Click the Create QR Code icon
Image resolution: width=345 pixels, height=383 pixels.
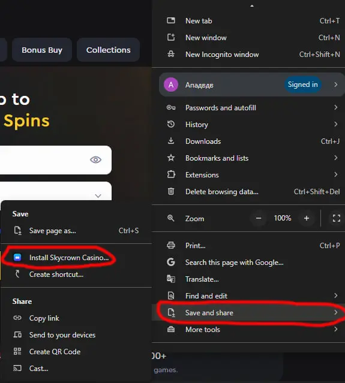tap(17, 351)
